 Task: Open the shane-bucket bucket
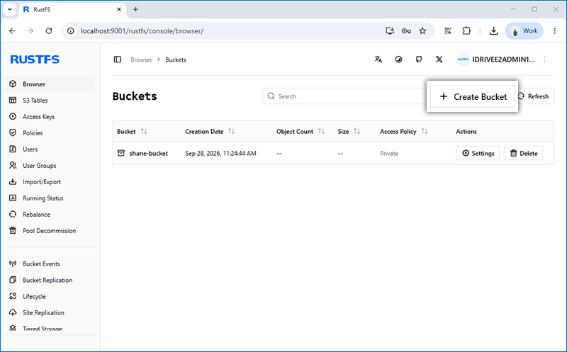point(148,153)
